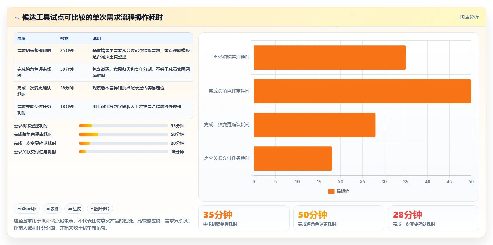Open the 28分钟 完成一次变更确认耗时 data card
The width and height of the screenshot is (493, 245).
point(433,218)
